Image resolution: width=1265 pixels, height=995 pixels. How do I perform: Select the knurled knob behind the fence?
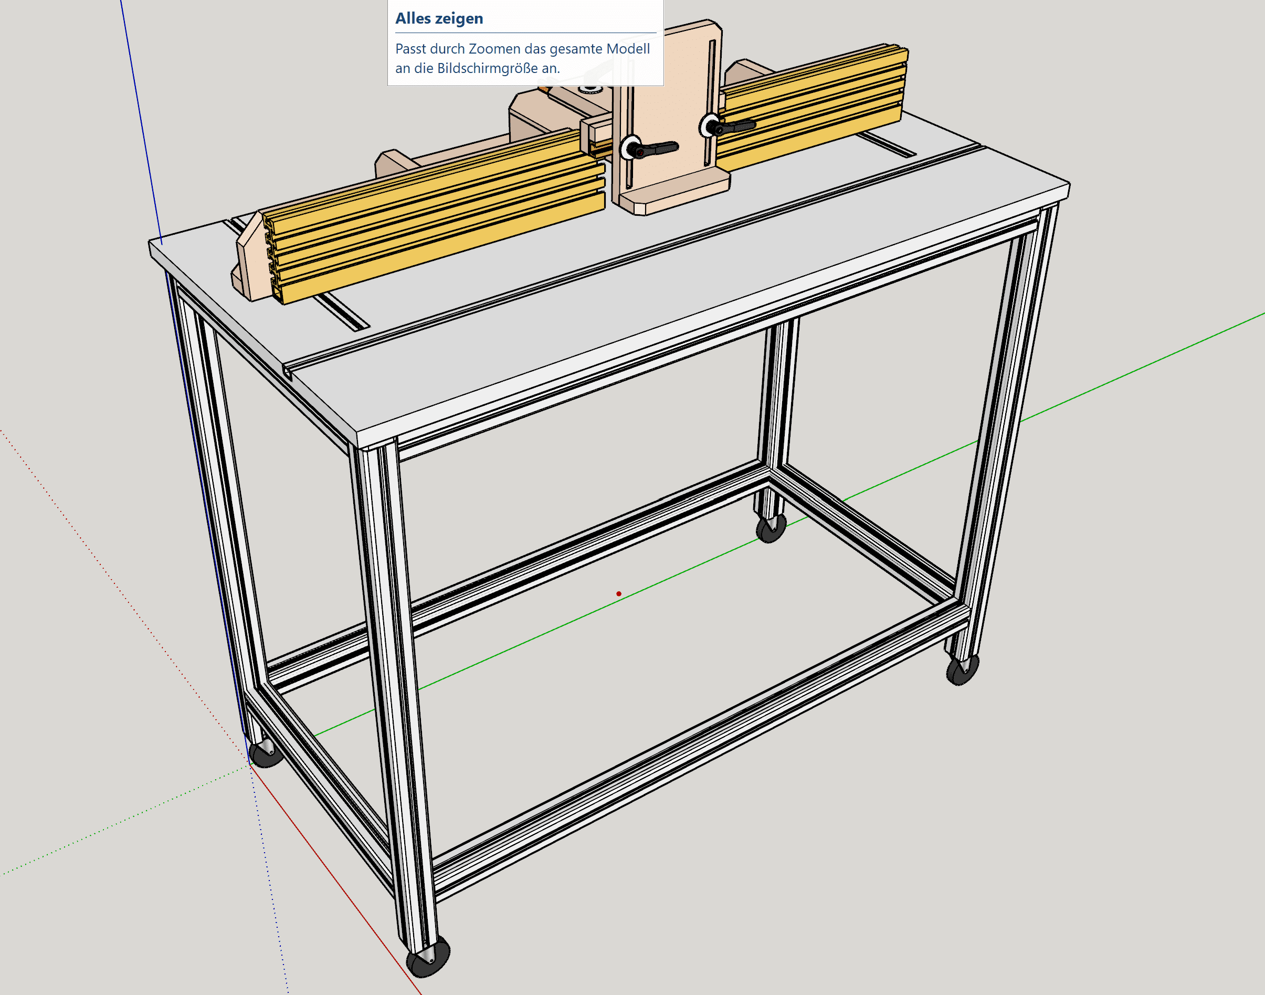point(589,89)
